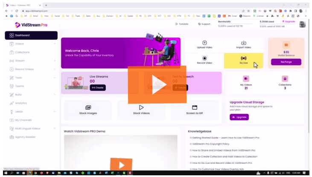The image size is (312, 177).
Task: Expand the Videos submenu chevron
Action: pos(55,44)
